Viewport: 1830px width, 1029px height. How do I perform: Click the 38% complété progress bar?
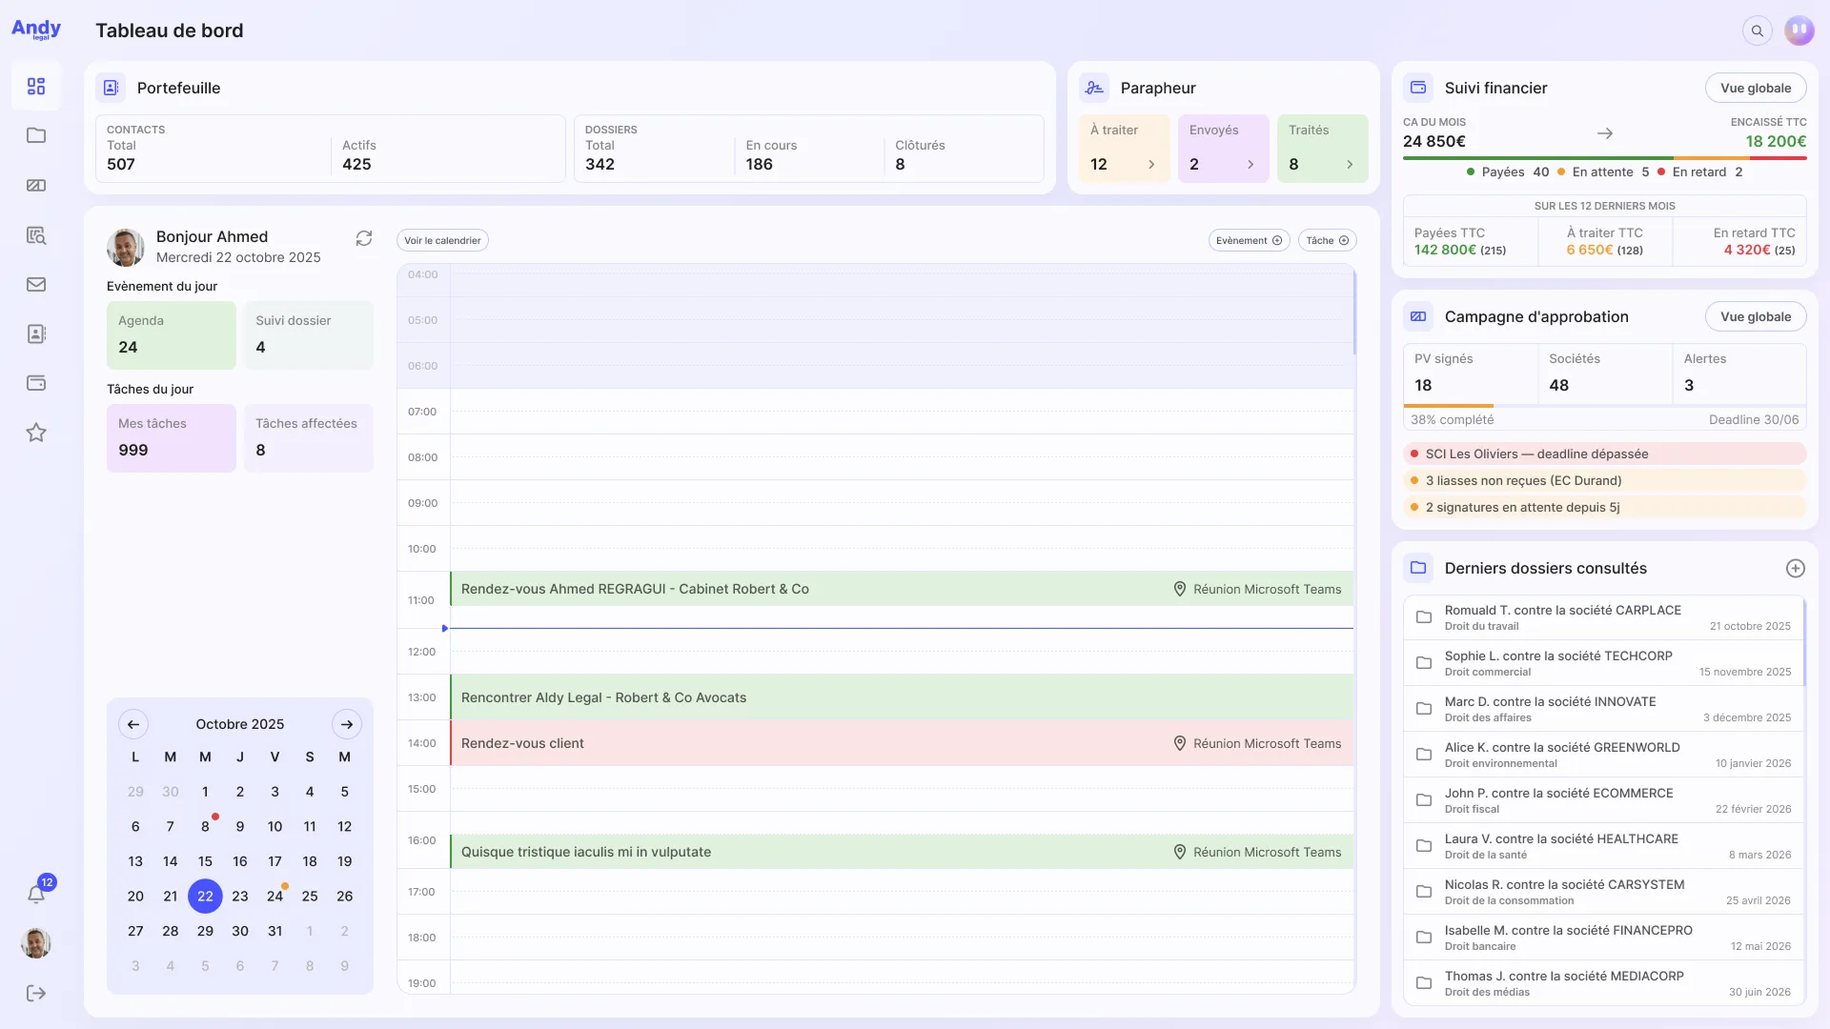pyautogui.click(x=1605, y=407)
